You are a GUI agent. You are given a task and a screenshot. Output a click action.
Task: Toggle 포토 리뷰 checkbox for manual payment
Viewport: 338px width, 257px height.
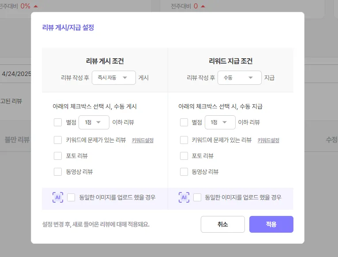point(184,156)
